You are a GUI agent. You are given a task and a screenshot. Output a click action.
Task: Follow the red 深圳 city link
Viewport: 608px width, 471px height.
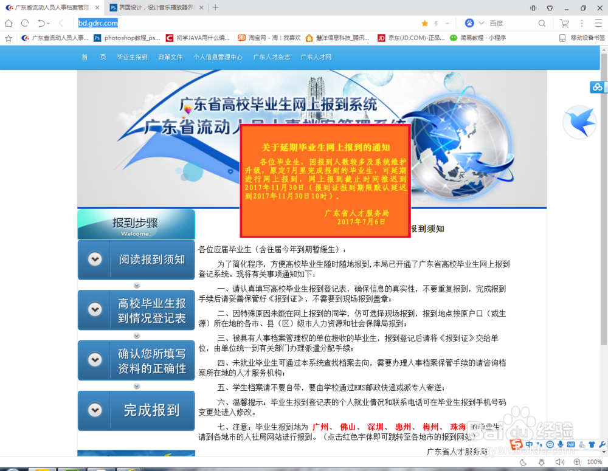pyautogui.click(x=375, y=427)
